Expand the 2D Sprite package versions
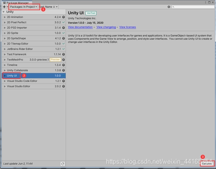Screen dimensions: 216x169 pyautogui.click(x=5, y=33)
